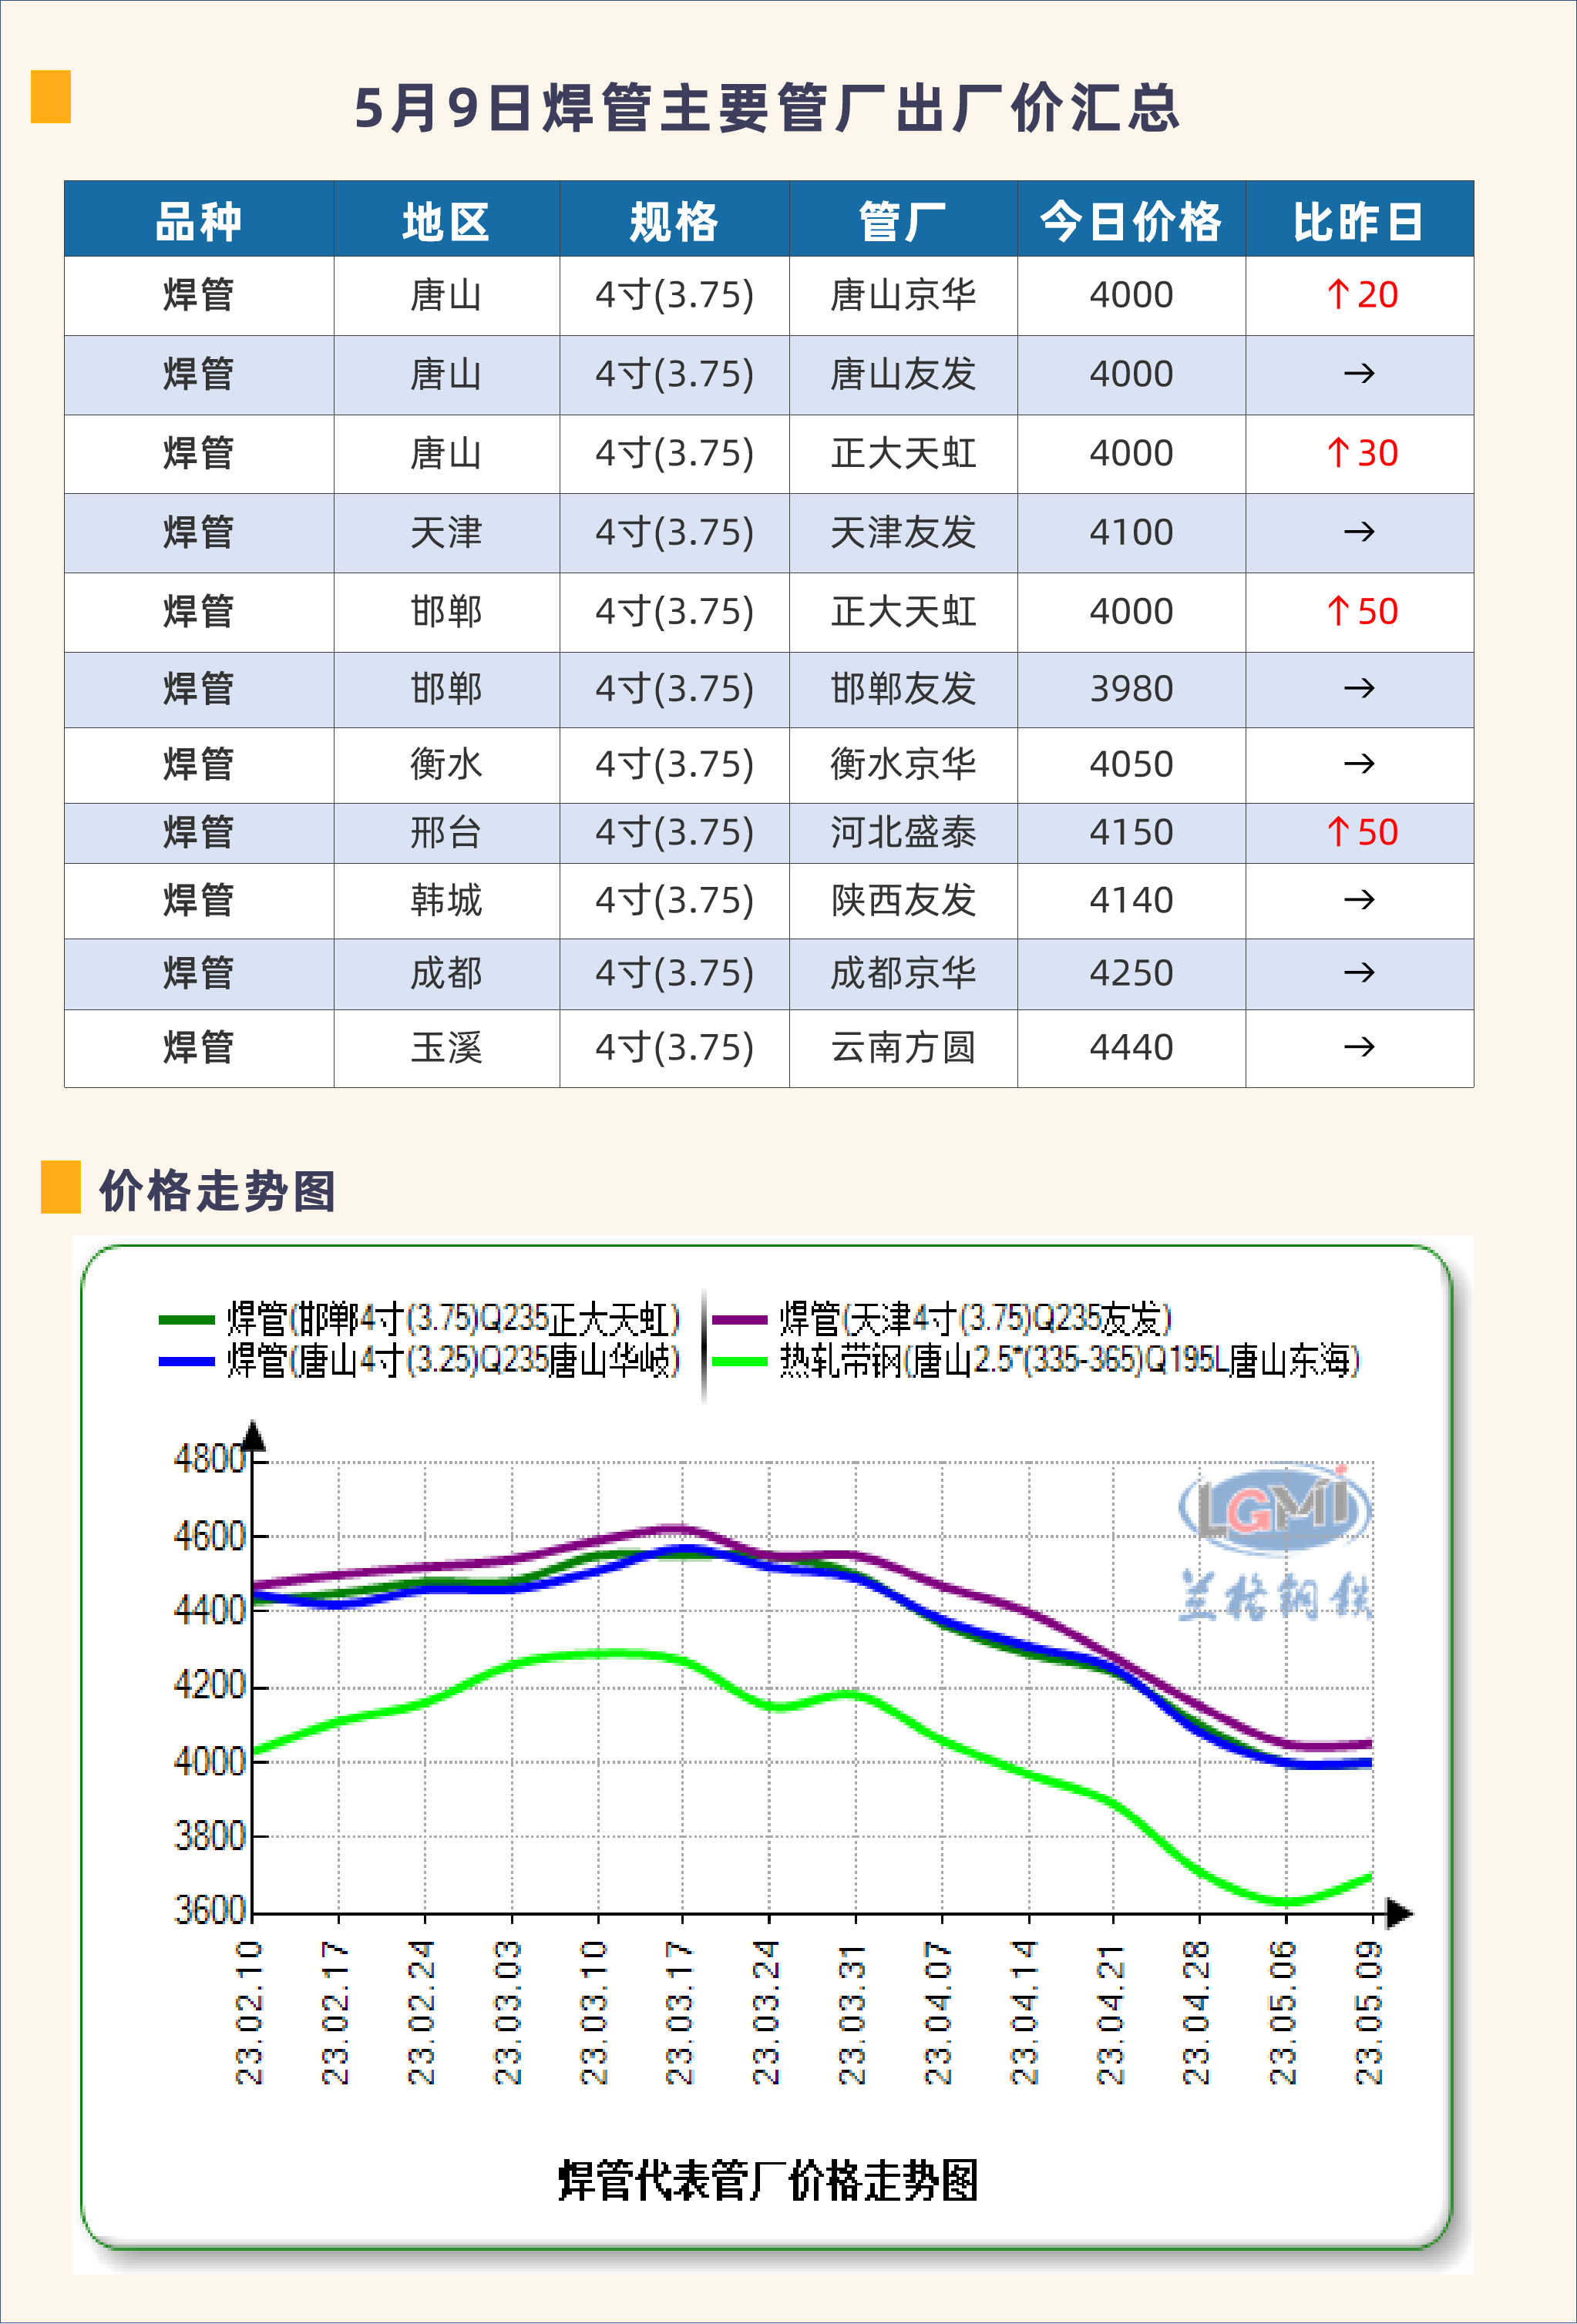Click the flat arrow in 云南方圆 row
1577x2324 pixels.
(1359, 1047)
